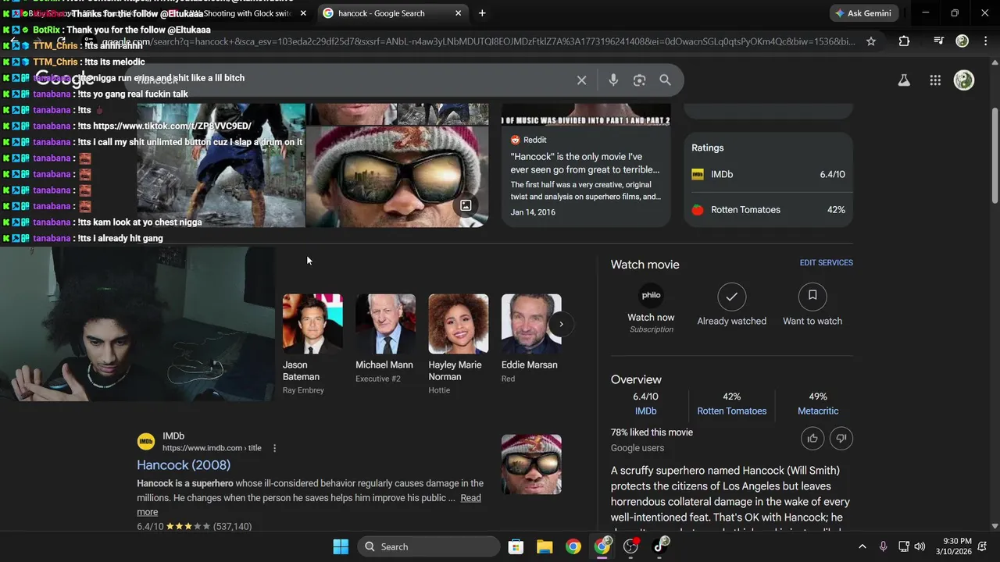Open Windows Start menu
This screenshot has width=1000, height=562.
coord(341,546)
